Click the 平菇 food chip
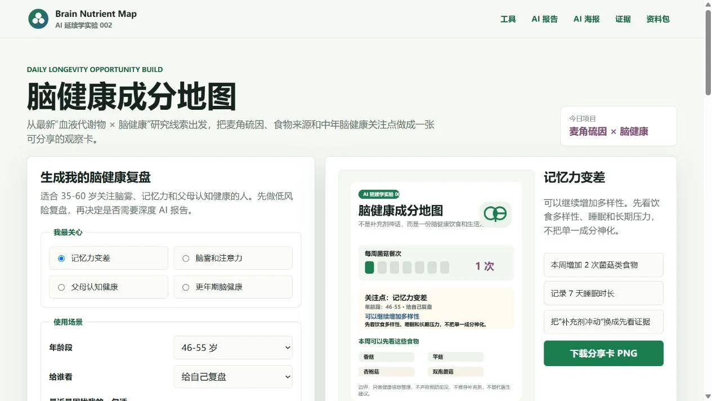 coord(455,357)
